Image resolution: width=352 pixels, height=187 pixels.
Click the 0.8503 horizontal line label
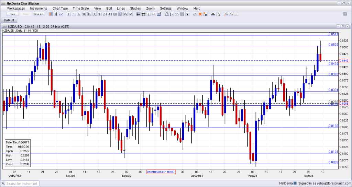click(x=333, y=45)
